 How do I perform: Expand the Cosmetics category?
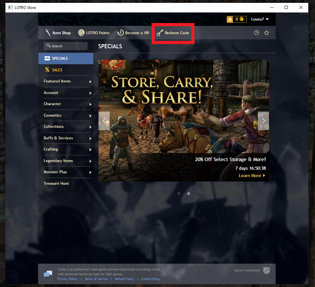point(52,115)
